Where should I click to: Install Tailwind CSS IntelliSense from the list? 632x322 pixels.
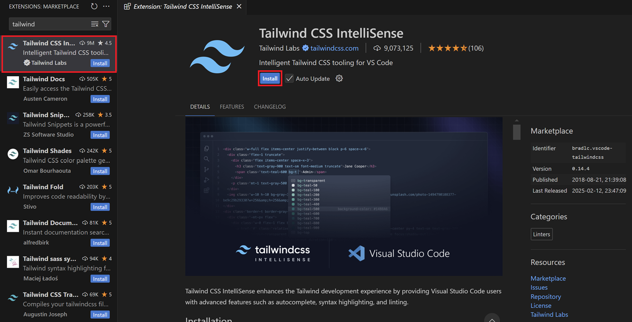click(x=100, y=63)
